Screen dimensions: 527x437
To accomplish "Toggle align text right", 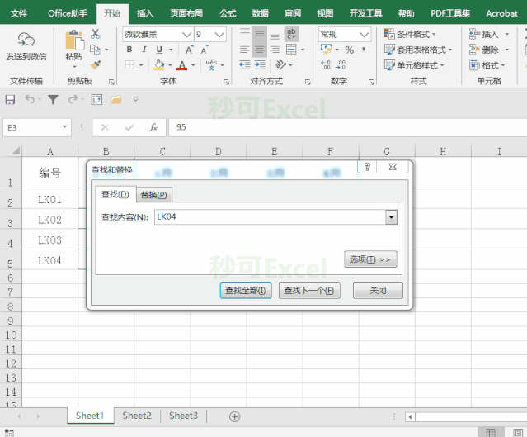I will (275, 50).
